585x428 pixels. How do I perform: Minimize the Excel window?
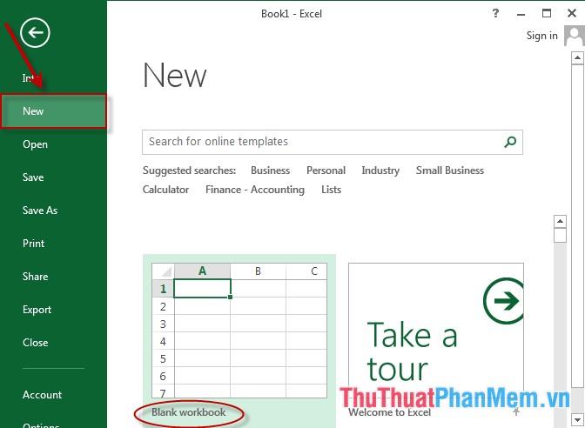521,14
